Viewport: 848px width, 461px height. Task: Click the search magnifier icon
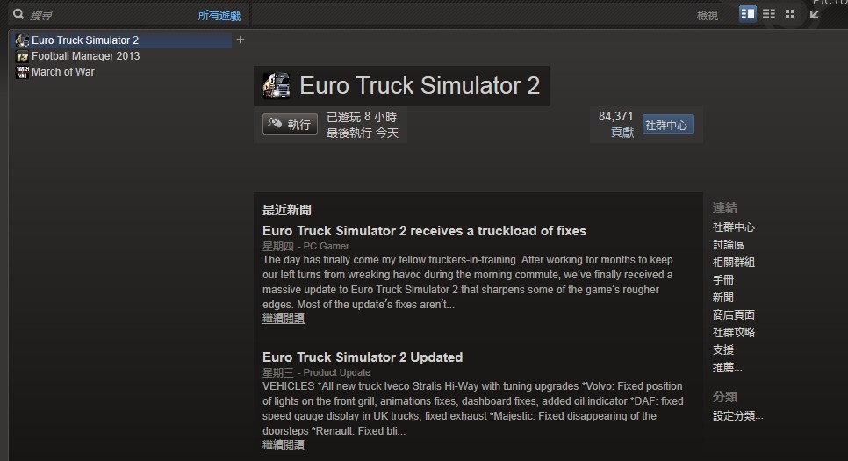18,14
